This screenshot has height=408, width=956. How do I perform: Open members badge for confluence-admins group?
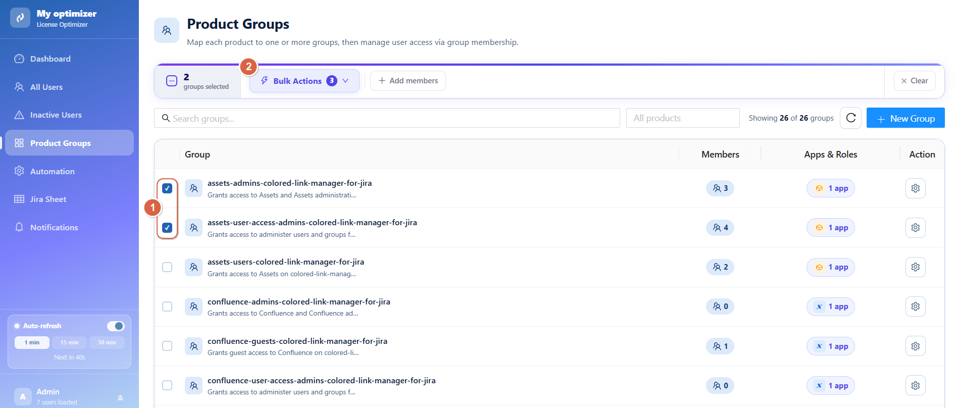click(720, 307)
